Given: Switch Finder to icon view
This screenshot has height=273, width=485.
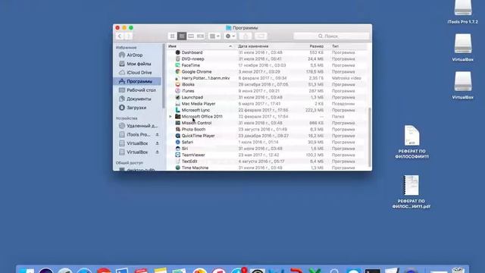Looking at the screenshot, I should pyautogui.click(x=173, y=36).
